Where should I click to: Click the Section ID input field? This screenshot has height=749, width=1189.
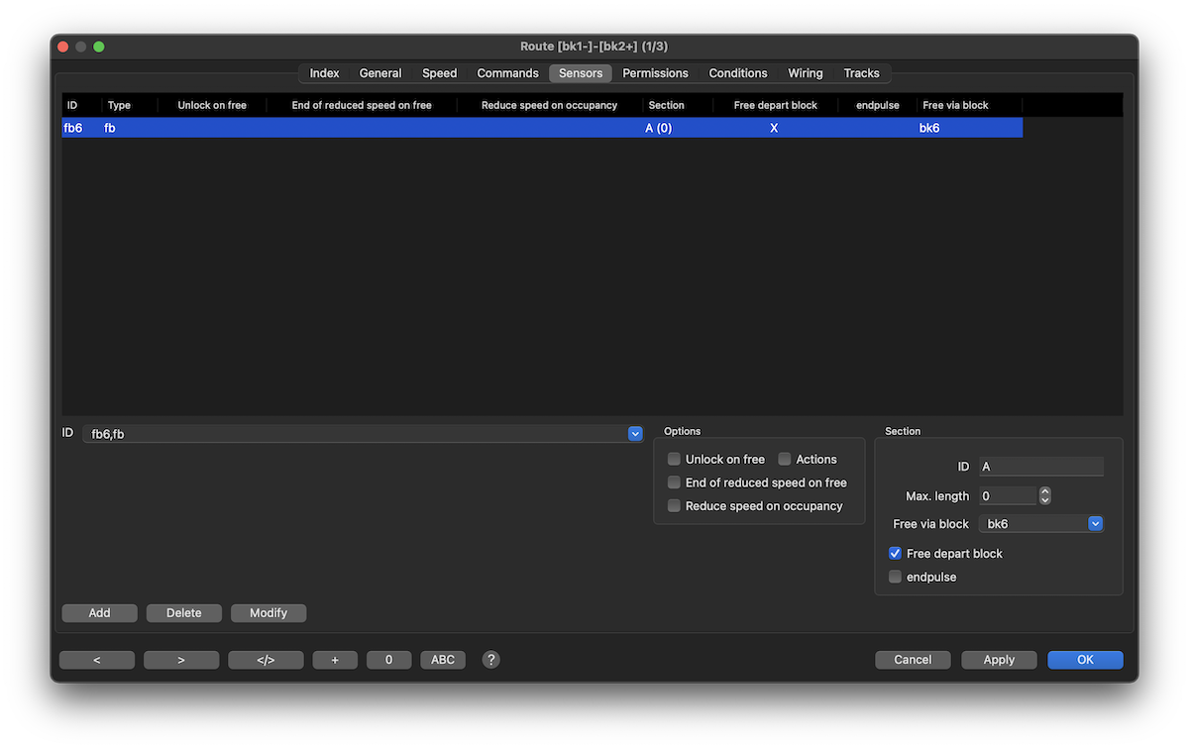pos(1040,467)
